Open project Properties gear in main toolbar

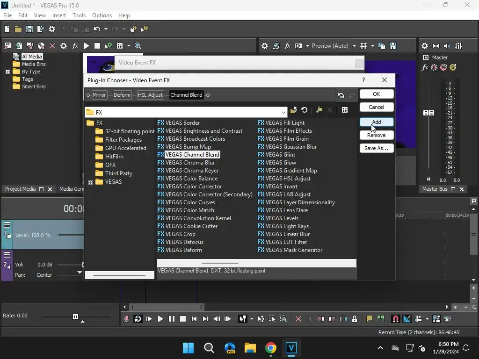[52, 29]
